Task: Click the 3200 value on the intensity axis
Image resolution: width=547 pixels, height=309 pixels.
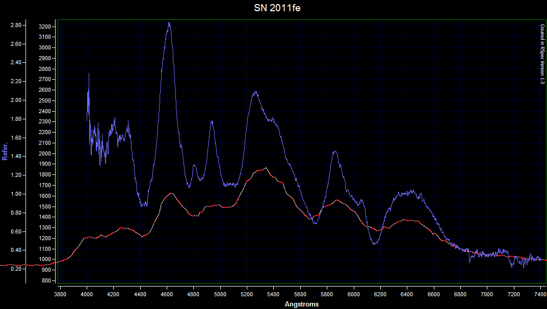Action: 45,27
